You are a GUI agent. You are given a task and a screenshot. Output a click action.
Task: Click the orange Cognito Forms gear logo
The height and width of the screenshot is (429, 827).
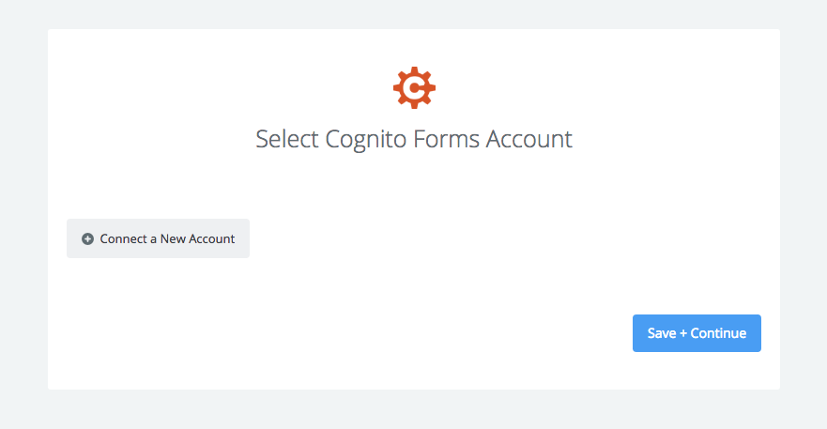(x=414, y=87)
